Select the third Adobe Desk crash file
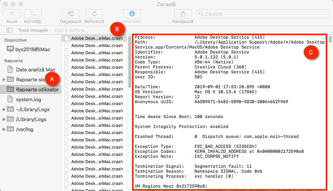 [94, 53]
